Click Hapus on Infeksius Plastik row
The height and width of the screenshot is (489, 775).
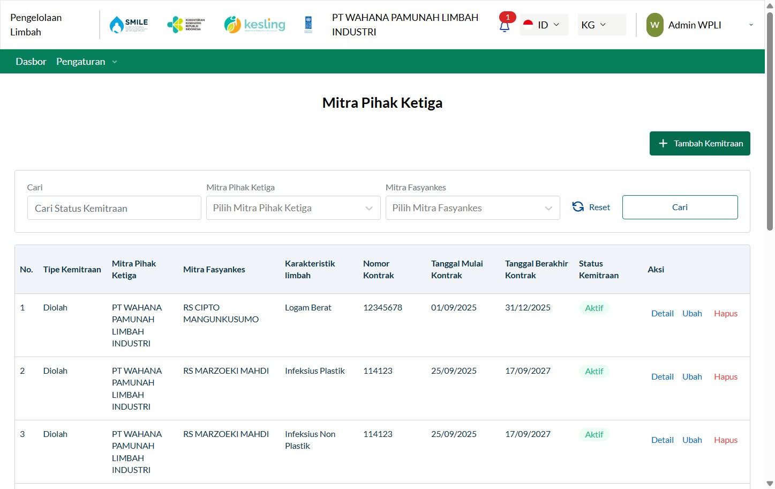click(x=725, y=377)
